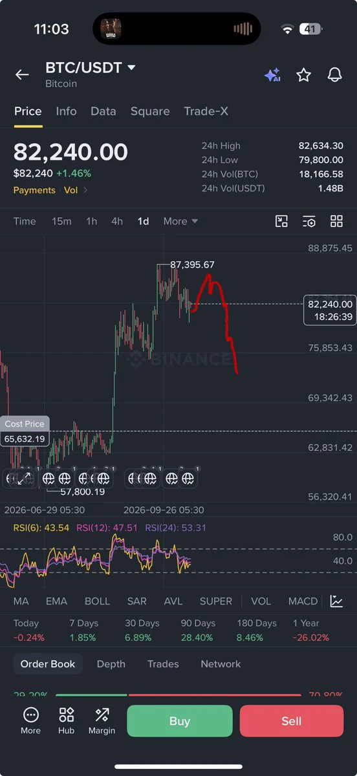The width and height of the screenshot is (357, 776).
Task: Open the Payments link
Action: tap(34, 190)
